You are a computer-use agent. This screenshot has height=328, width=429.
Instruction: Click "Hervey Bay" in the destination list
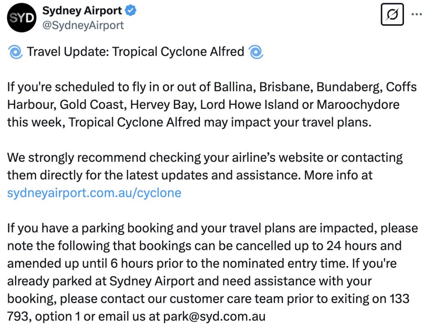point(163,104)
